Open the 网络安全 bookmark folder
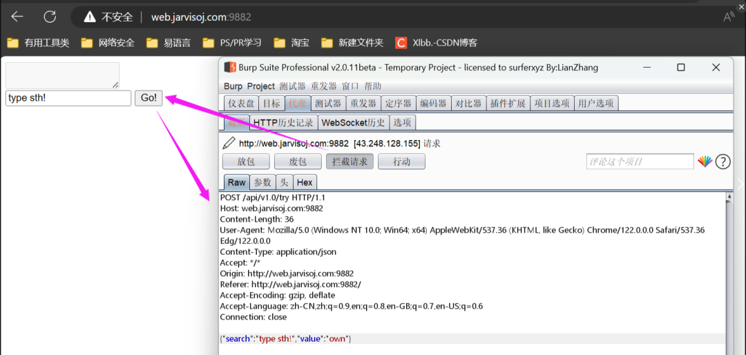Image resolution: width=746 pixels, height=355 pixels. pyautogui.click(x=108, y=44)
